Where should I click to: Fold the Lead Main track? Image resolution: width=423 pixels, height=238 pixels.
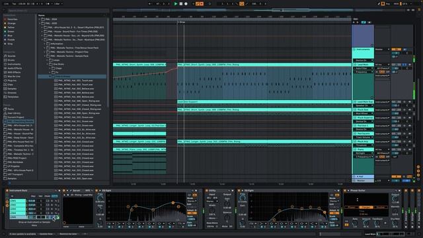click(355, 65)
